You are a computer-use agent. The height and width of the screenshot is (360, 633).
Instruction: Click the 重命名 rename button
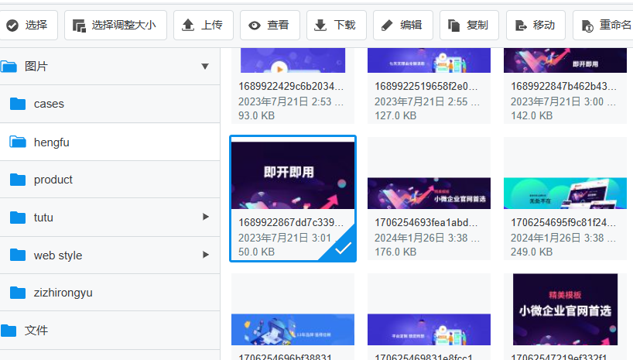[605, 25]
